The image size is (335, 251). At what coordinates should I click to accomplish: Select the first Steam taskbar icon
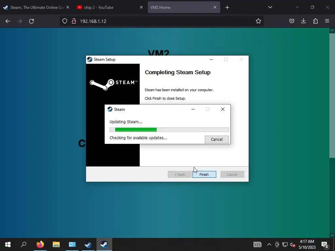88,244
